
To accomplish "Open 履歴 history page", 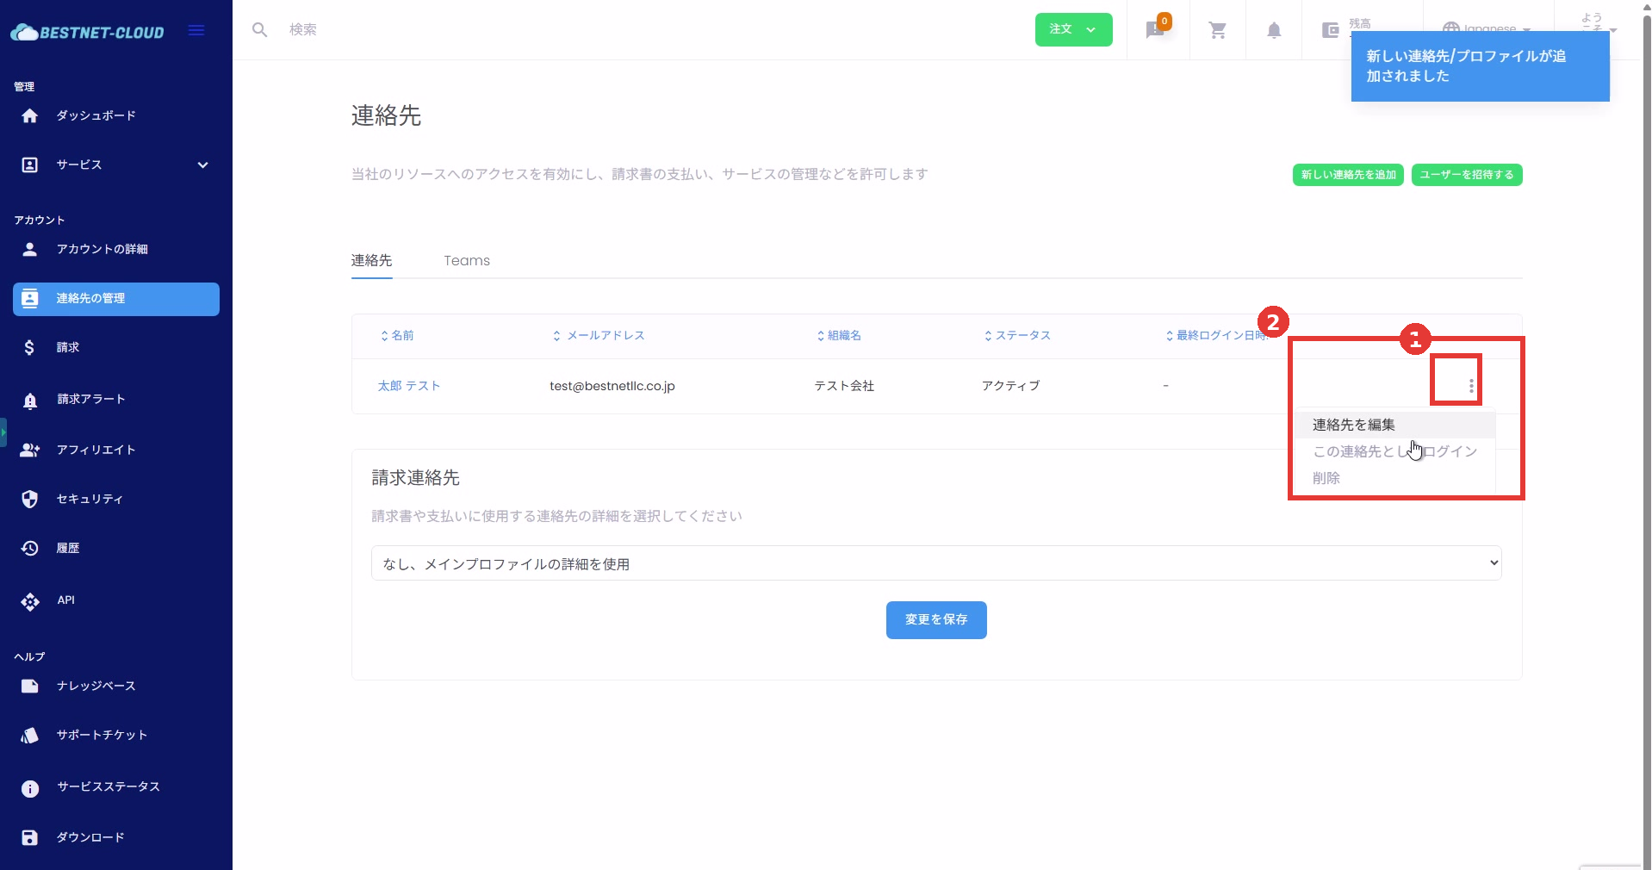I will [x=67, y=548].
